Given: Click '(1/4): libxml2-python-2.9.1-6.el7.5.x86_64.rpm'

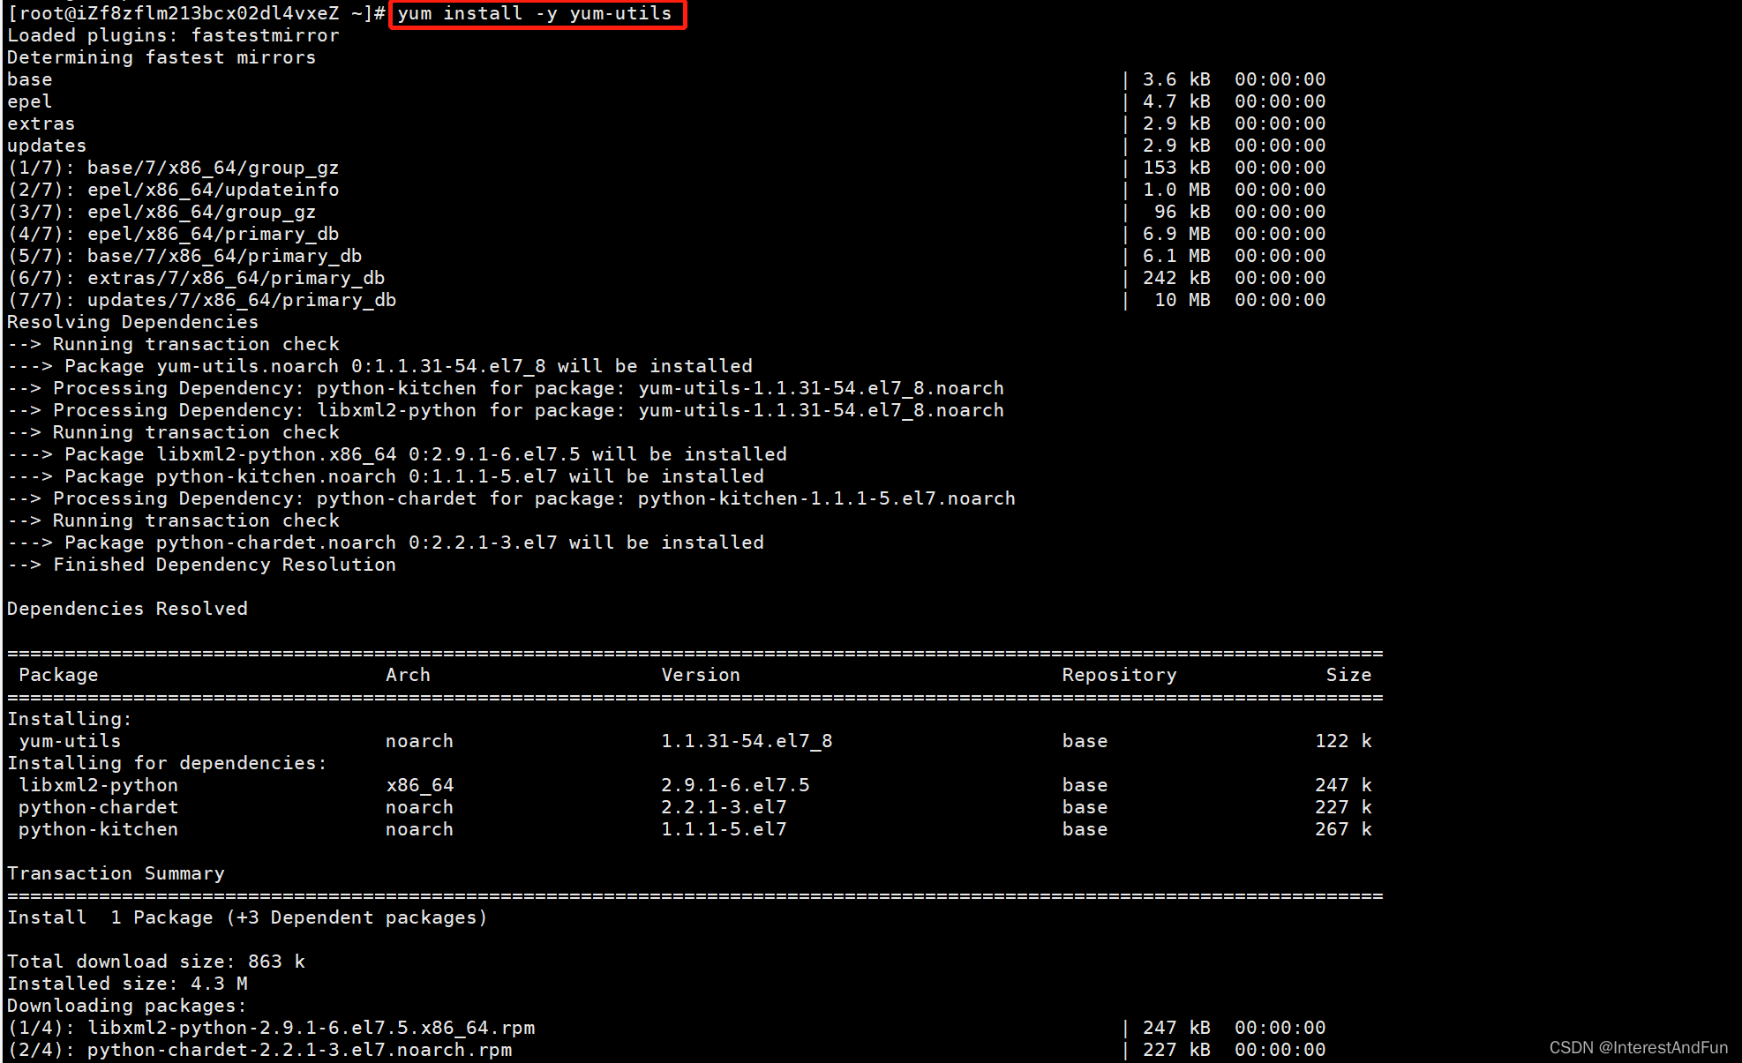Looking at the screenshot, I should (271, 1028).
